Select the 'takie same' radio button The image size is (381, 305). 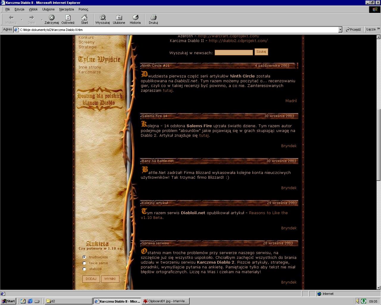coord(84,263)
